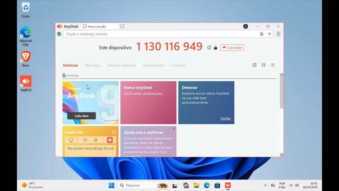Viewport: 339px width, 191px height.
Task: Open the screen recordings folder icon
Action: pos(114,132)
